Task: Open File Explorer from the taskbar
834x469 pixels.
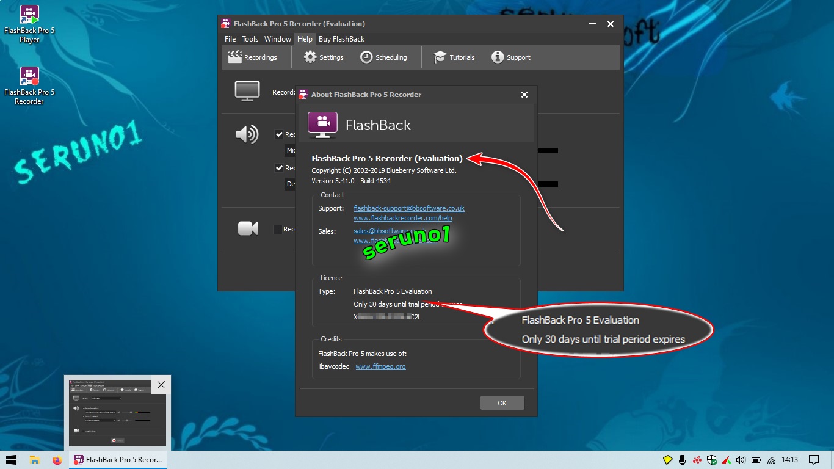Action: click(x=35, y=460)
